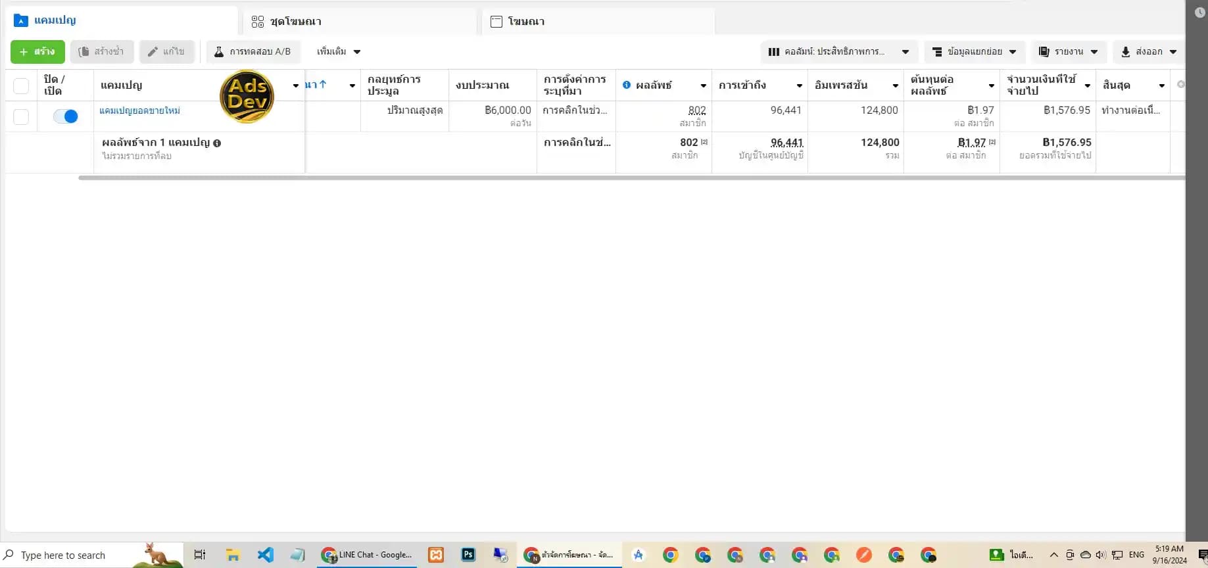Click the สร้างซ้ำ duplicate button
Image resolution: width=1208 pixels, height=568 pixels.
[102, 51]
